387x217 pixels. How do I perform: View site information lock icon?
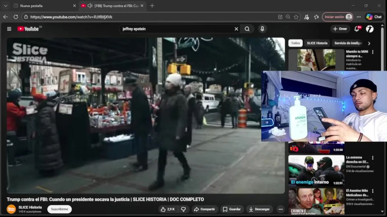(26, 17)
